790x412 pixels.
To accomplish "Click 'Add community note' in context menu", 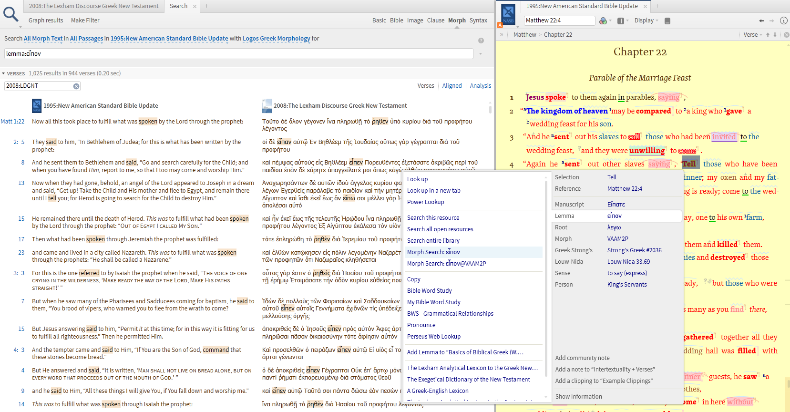I will (x=582, y=358).
